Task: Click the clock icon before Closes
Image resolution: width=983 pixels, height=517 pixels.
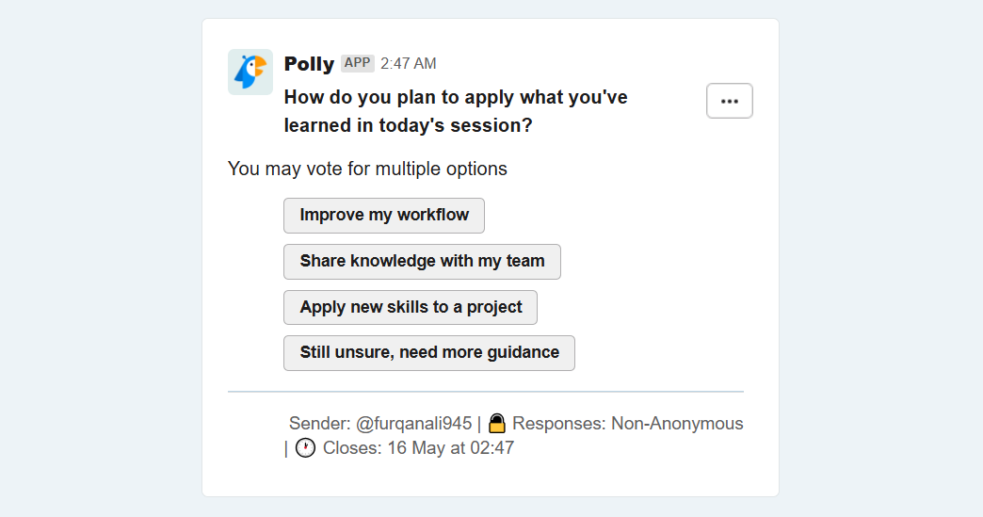Action: 305,448
